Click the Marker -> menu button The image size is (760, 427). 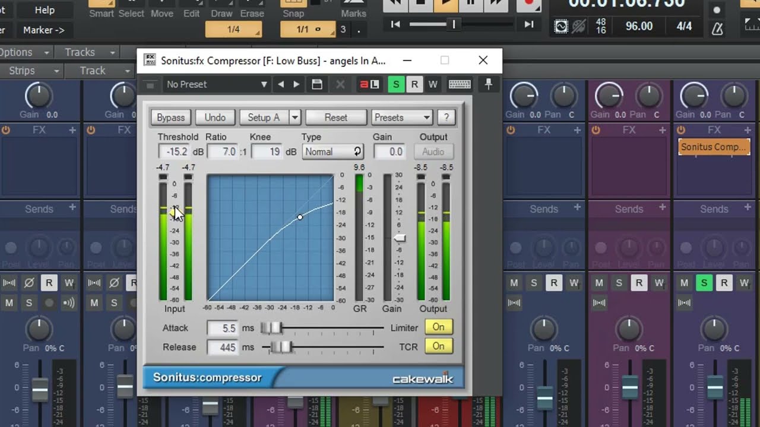(x=44, y=30)
